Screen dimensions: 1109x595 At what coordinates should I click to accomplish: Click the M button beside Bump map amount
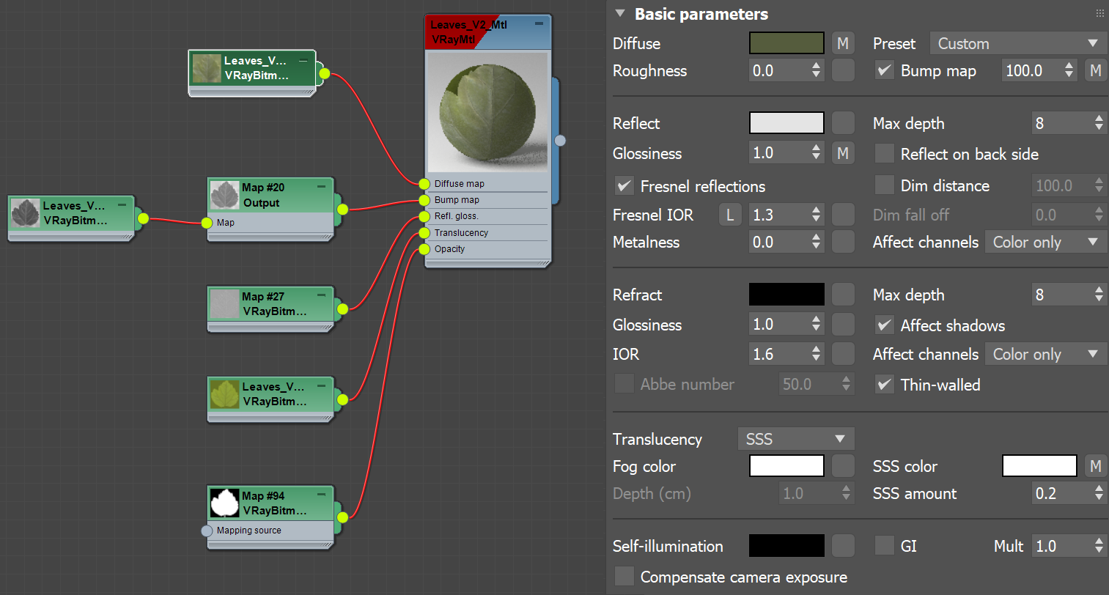pos(1095,70)
